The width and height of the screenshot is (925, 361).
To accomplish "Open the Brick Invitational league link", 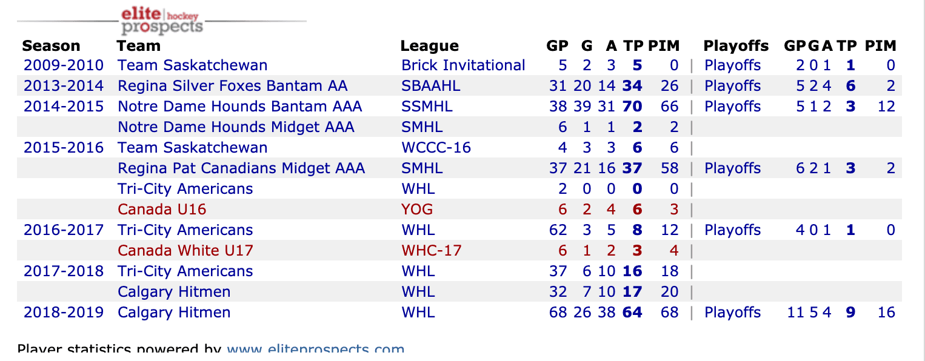I will click(463, 65).
